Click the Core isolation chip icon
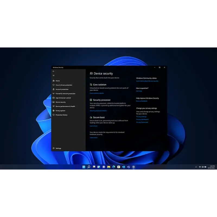Image resolution: width=217 pixels, height=217 pixels. (x=91, y=85)
